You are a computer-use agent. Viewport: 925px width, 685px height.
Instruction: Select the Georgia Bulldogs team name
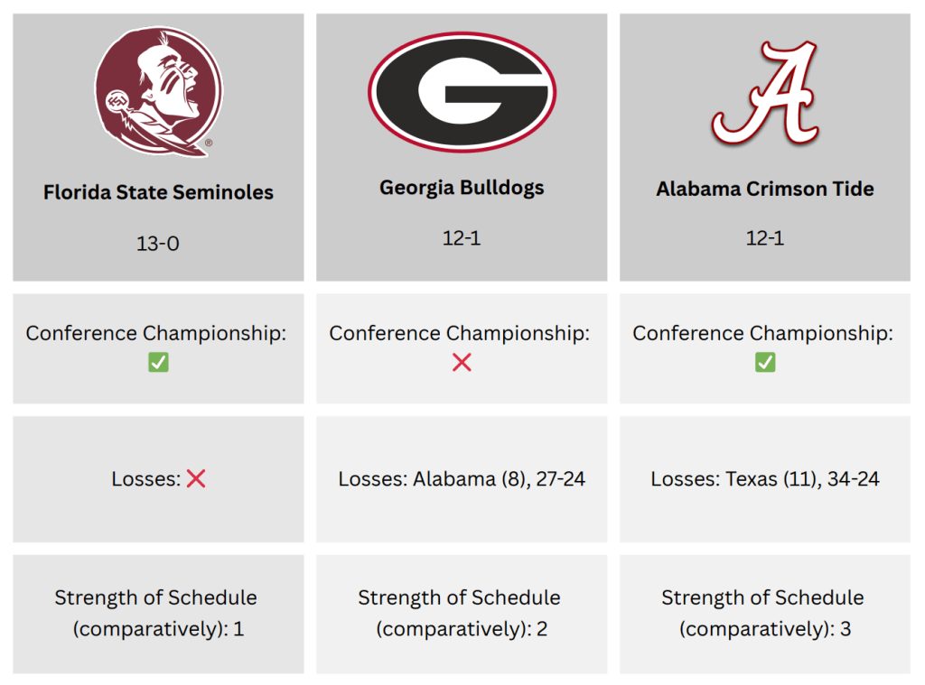(x=462, y=188)
